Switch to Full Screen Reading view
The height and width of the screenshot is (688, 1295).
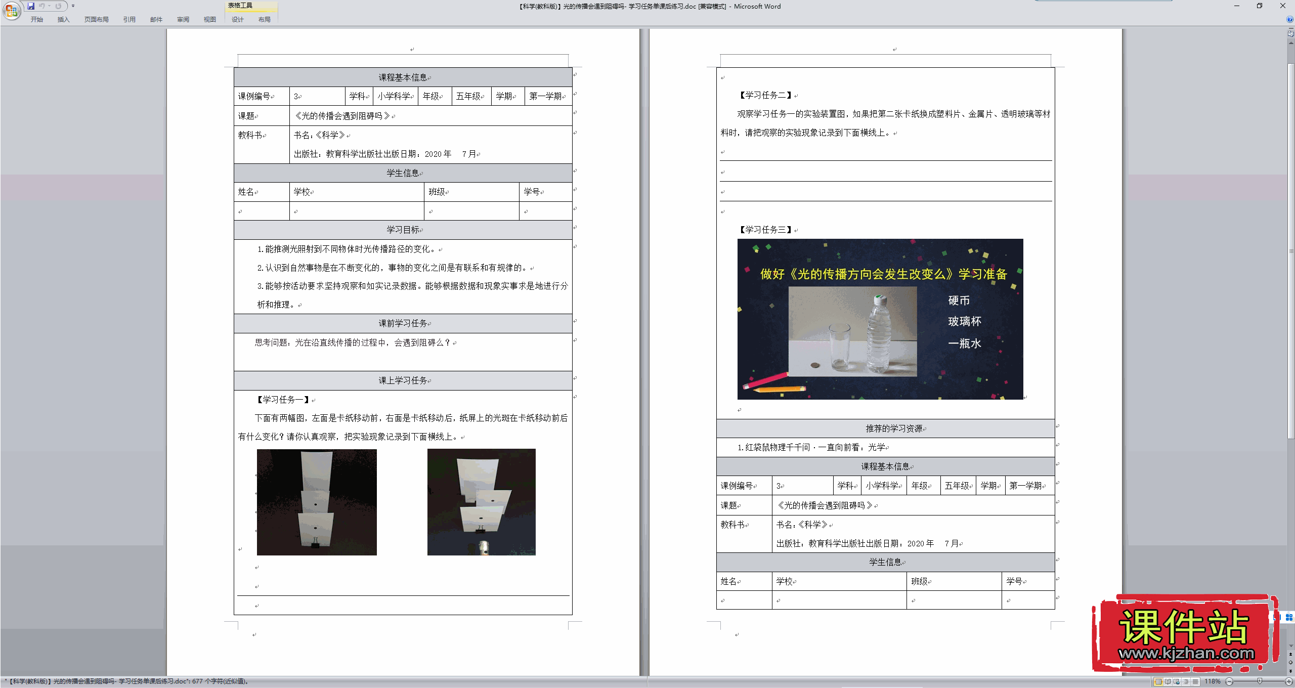1168,681
